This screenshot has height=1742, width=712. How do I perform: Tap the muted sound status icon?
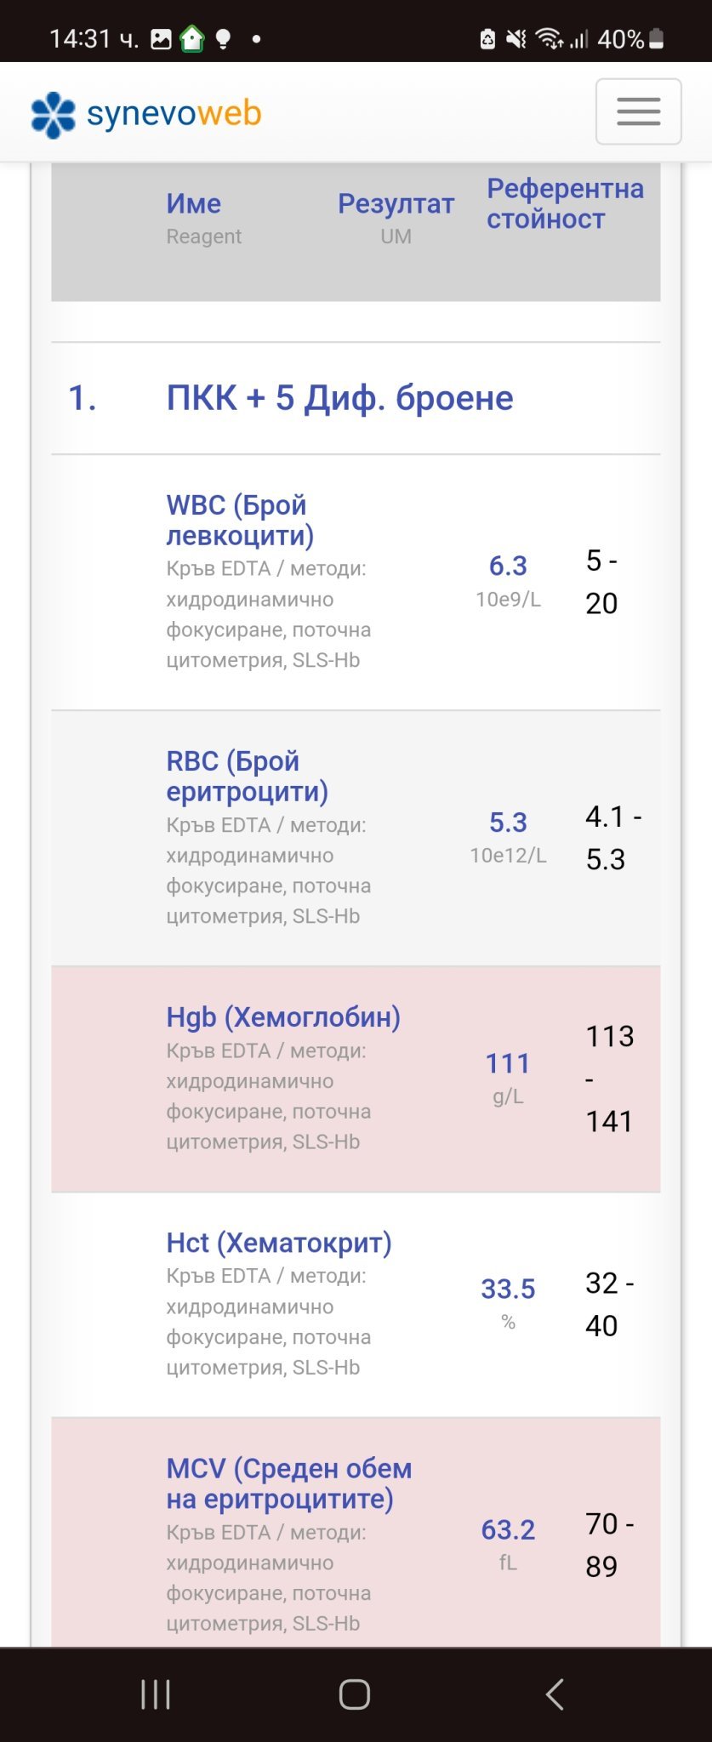pyautogui.click(x=515, y=39)
